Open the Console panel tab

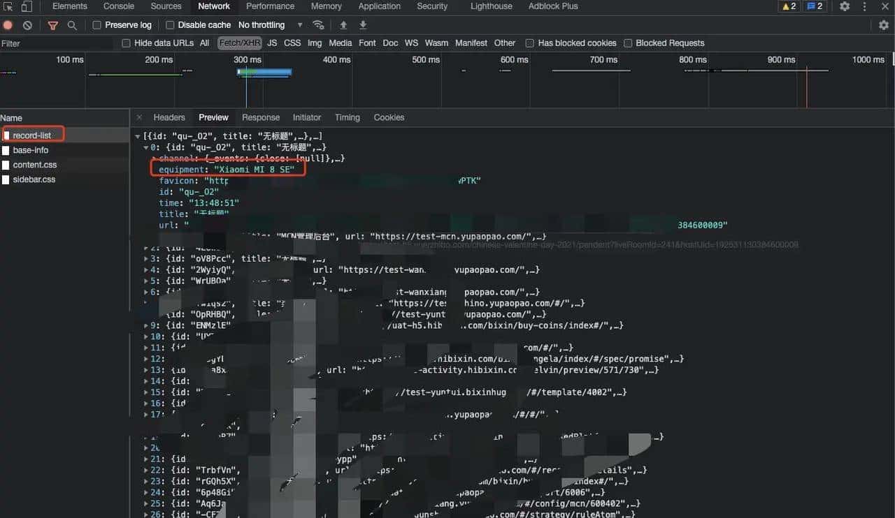pyautogui.click(x=119, y=6)
